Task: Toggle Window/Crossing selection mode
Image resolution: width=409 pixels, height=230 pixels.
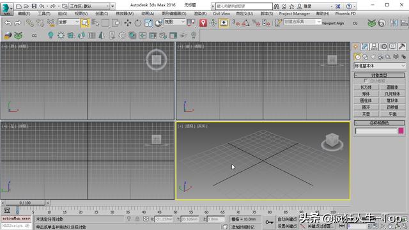Action: click(x=116, y=23)
